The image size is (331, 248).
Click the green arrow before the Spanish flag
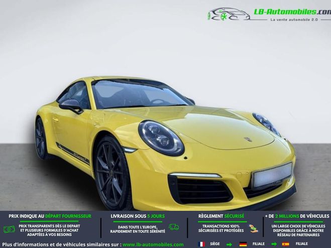coord(274,244)
